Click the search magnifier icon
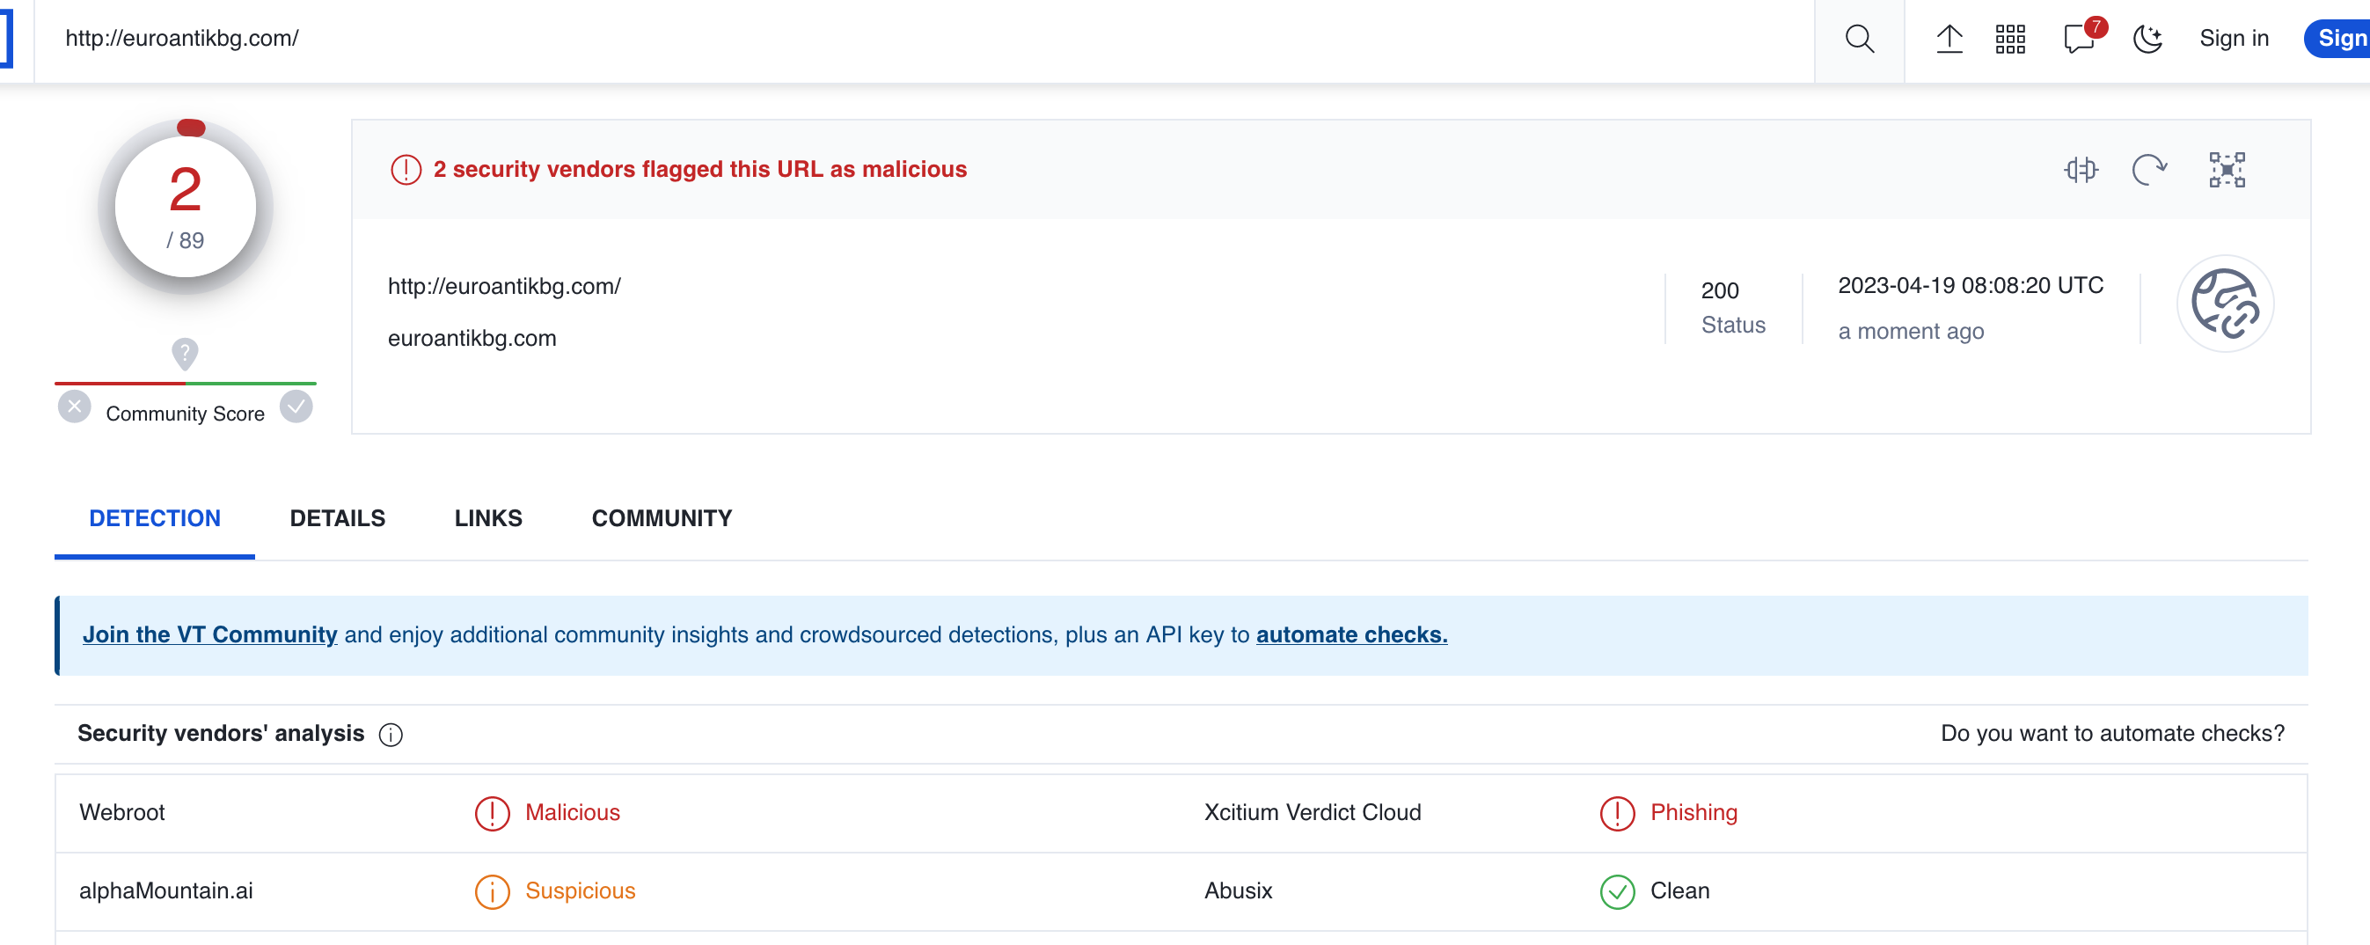This screenshot has height=945, width=2370. click(x=1860, y=39)
